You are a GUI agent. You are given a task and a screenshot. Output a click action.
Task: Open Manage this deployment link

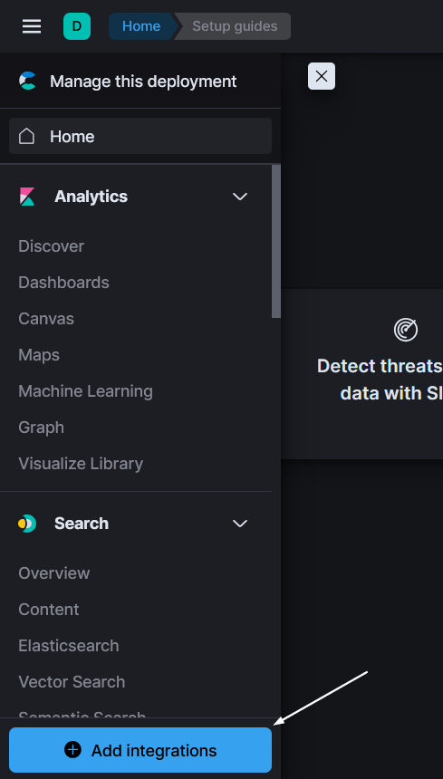(x=143, y=81)
